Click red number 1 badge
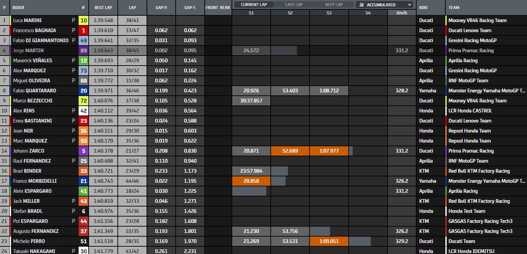527x254 pixels. [x=84, y=30]
